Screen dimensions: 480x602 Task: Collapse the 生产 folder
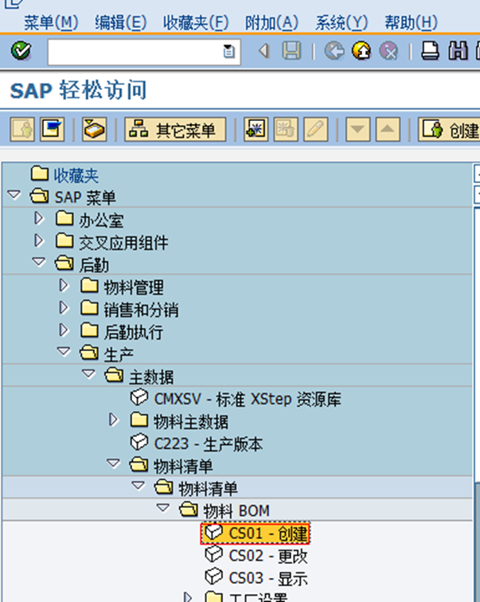point(64,352)
